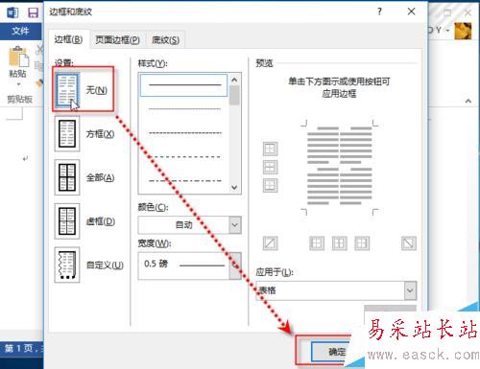Toggle diagonal up border button
The width and height of the screenshot is (480, 369).
[x=271, y=243]
